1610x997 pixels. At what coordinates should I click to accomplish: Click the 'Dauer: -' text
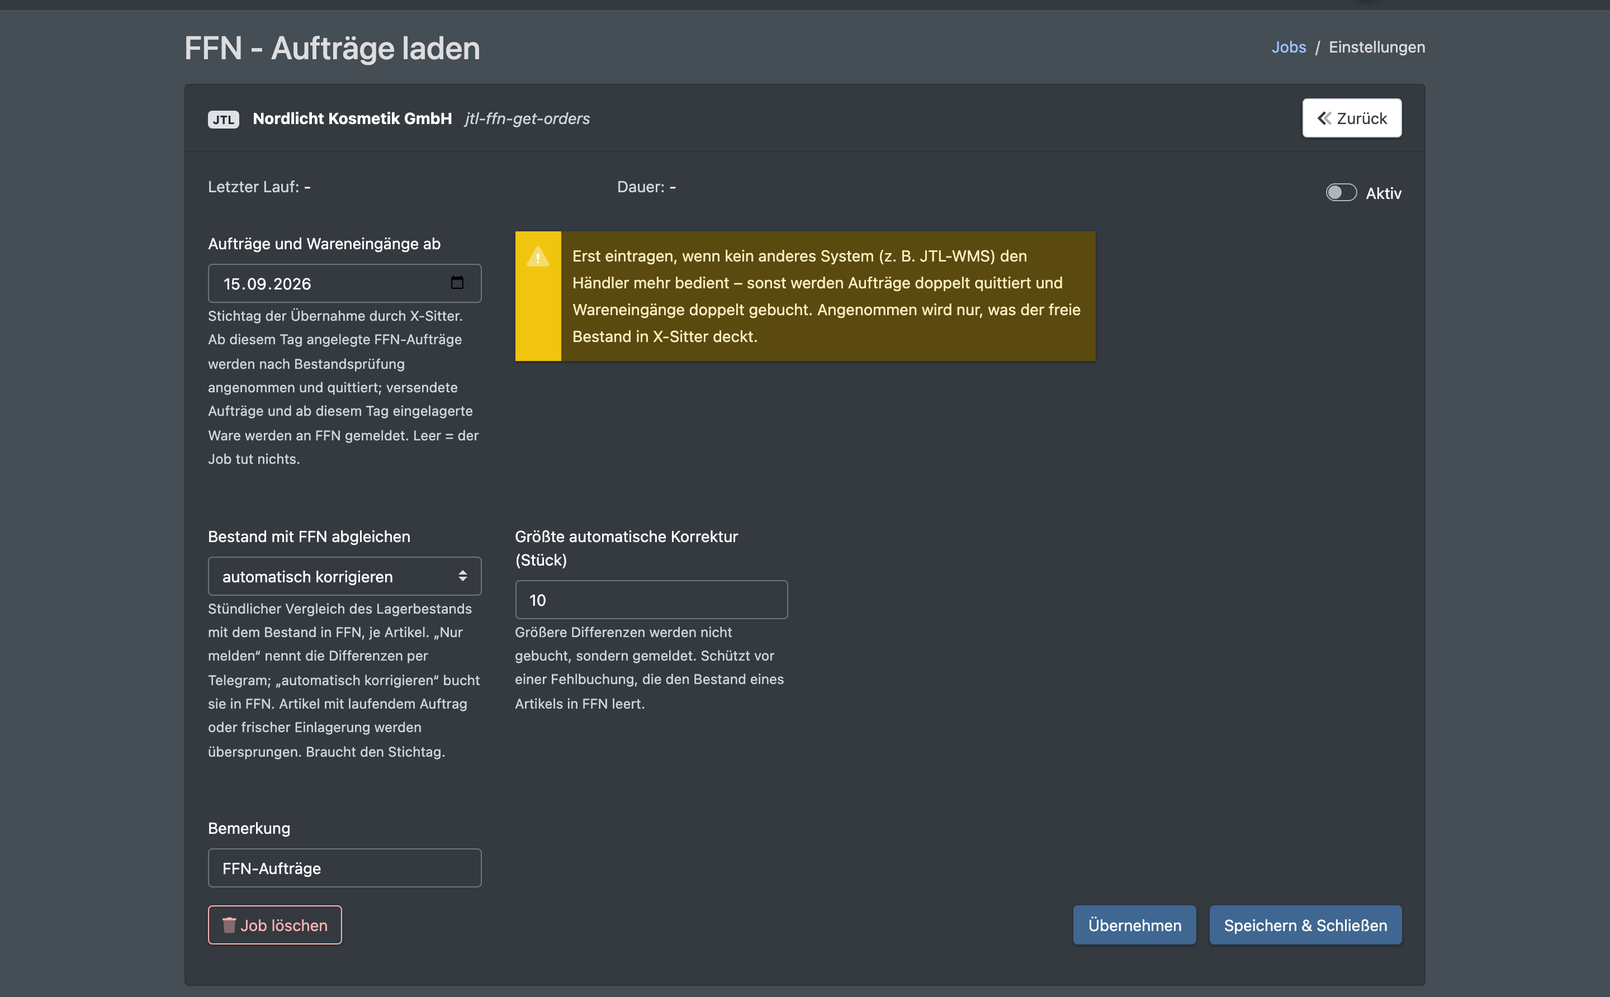click(646, 187)
